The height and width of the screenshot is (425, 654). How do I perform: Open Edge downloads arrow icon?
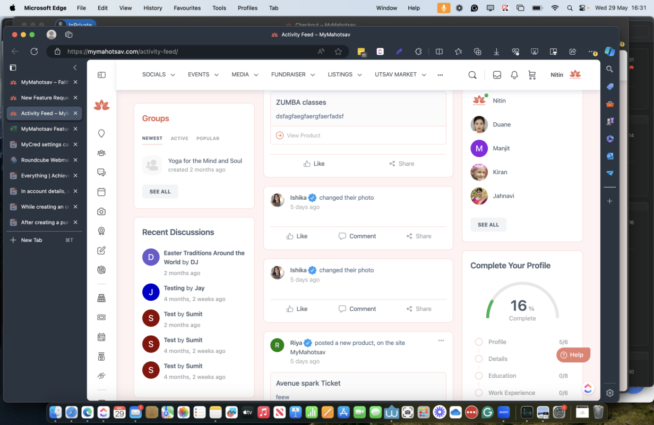click(496, 52)
